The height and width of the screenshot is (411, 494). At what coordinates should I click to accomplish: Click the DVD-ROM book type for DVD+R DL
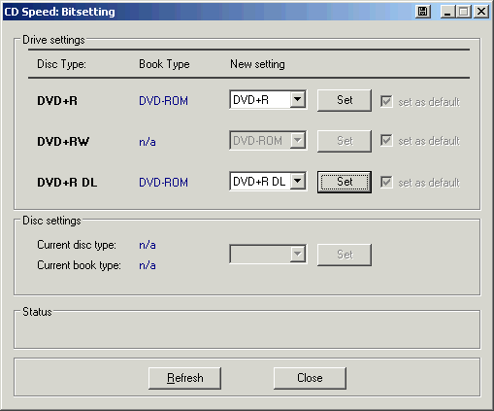pyautogui.click(x=163, y=183)
